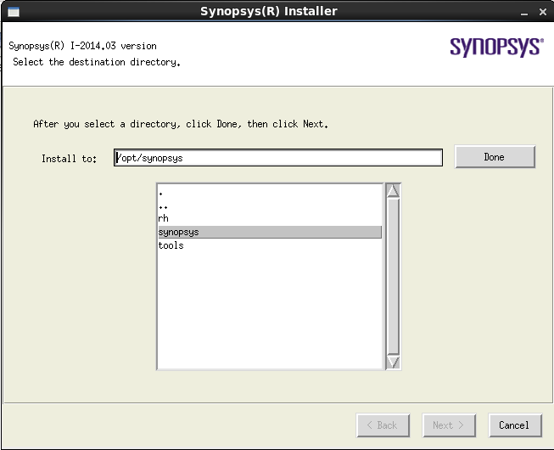Minimize the Synopsys Installer window

(x=524, y=13)
